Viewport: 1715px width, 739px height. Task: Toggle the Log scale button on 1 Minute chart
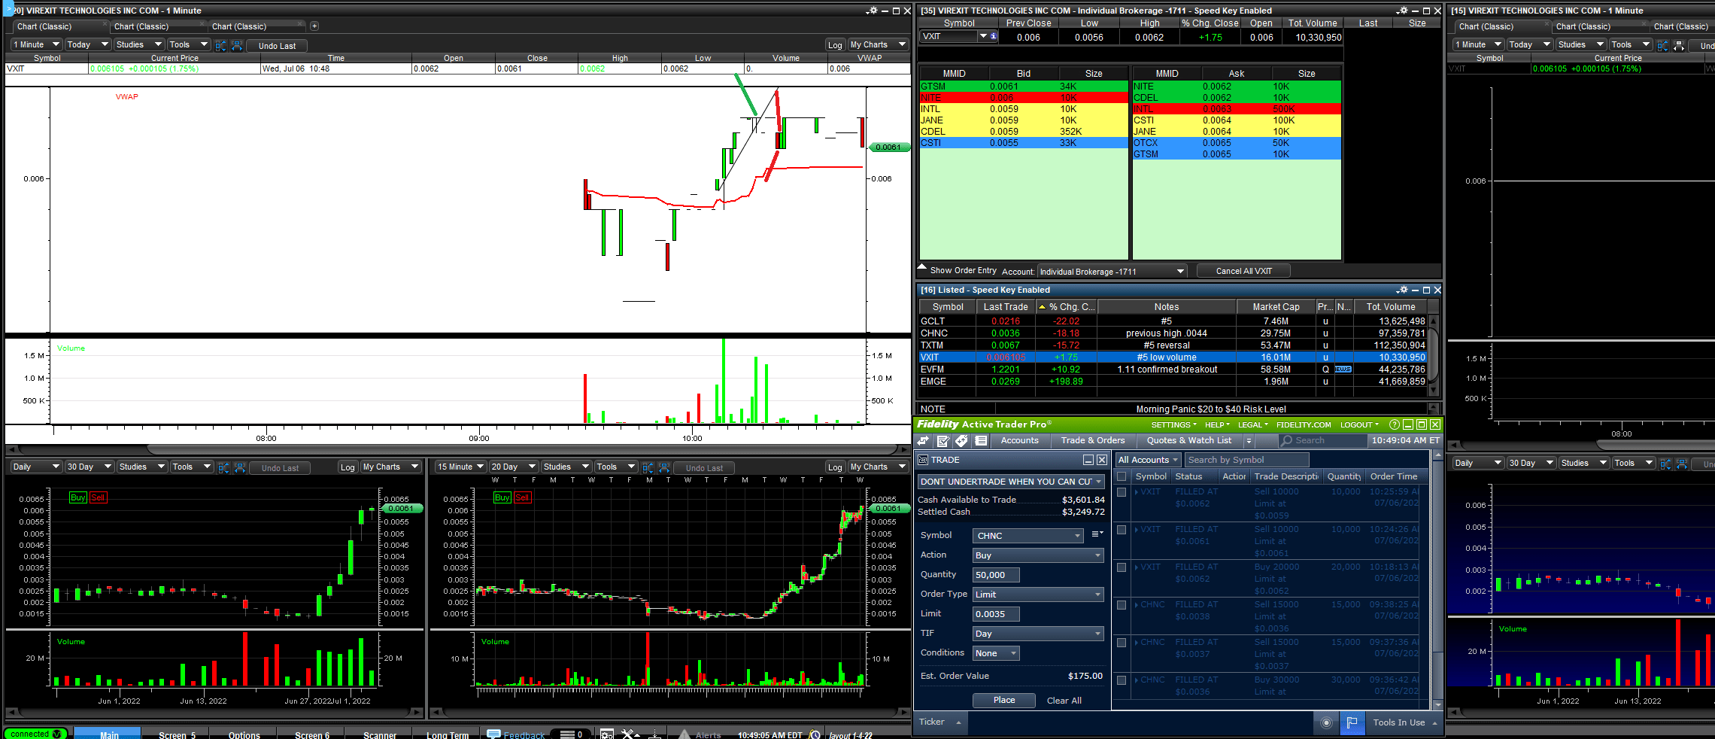835,45
